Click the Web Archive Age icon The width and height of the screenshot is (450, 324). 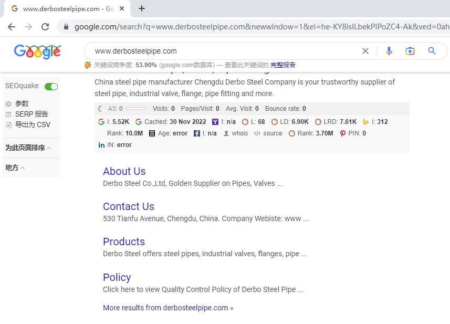(152, 133)
